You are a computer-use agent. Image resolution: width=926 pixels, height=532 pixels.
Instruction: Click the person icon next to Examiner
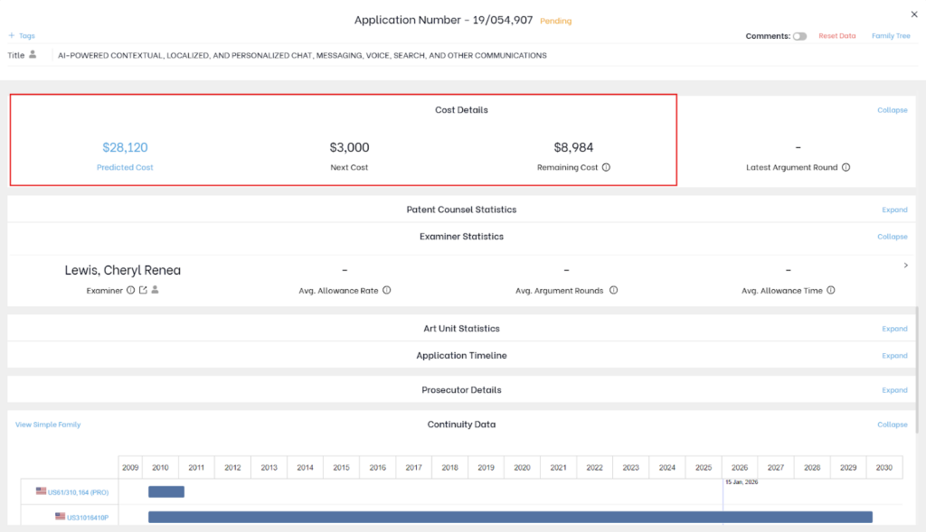tap(155, 290)
